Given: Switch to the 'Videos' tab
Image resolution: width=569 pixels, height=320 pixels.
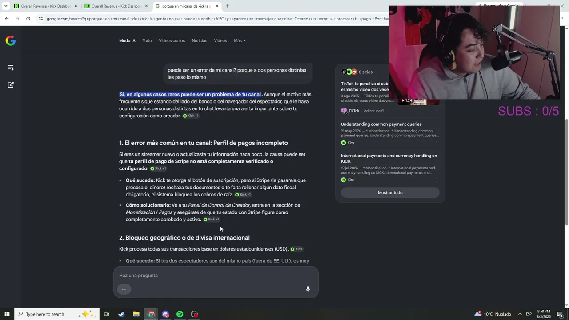Looking at the screenshot, I should [x=220, y=40].
